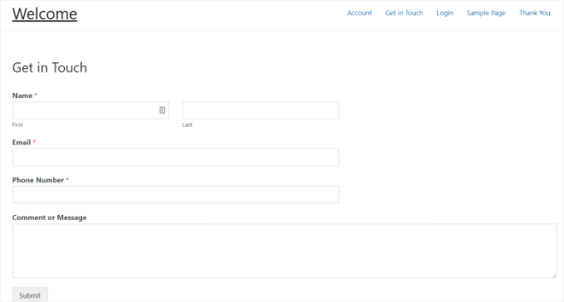Screen dimensions: 564x302
Task: Click the Get in Touch page heading
Action: 50,68
